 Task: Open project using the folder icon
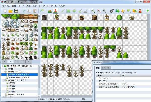(11, 11)
